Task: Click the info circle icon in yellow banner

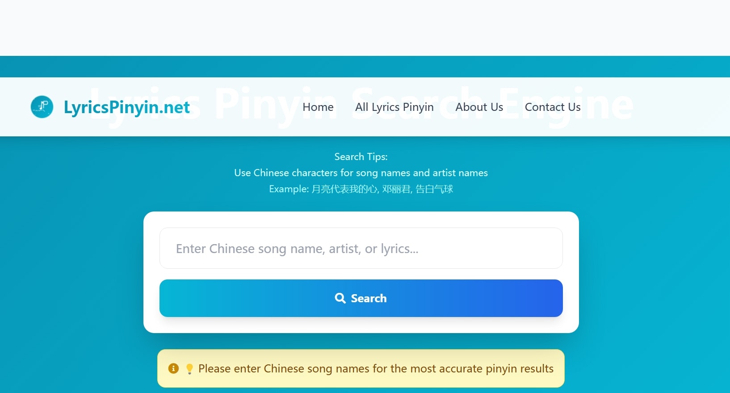Action: tap(173, 368)
